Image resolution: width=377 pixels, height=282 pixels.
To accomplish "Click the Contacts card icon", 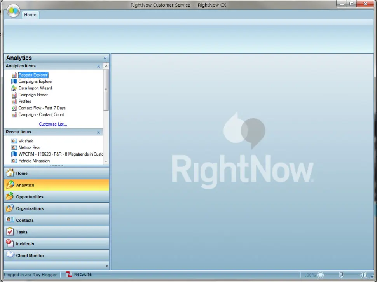I will coord(10,220).
